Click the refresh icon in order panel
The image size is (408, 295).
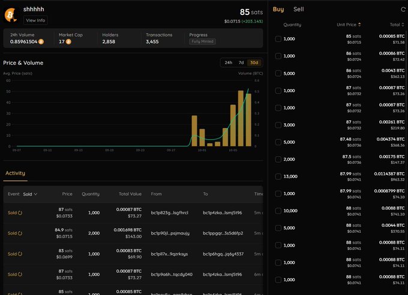[403, 10]
